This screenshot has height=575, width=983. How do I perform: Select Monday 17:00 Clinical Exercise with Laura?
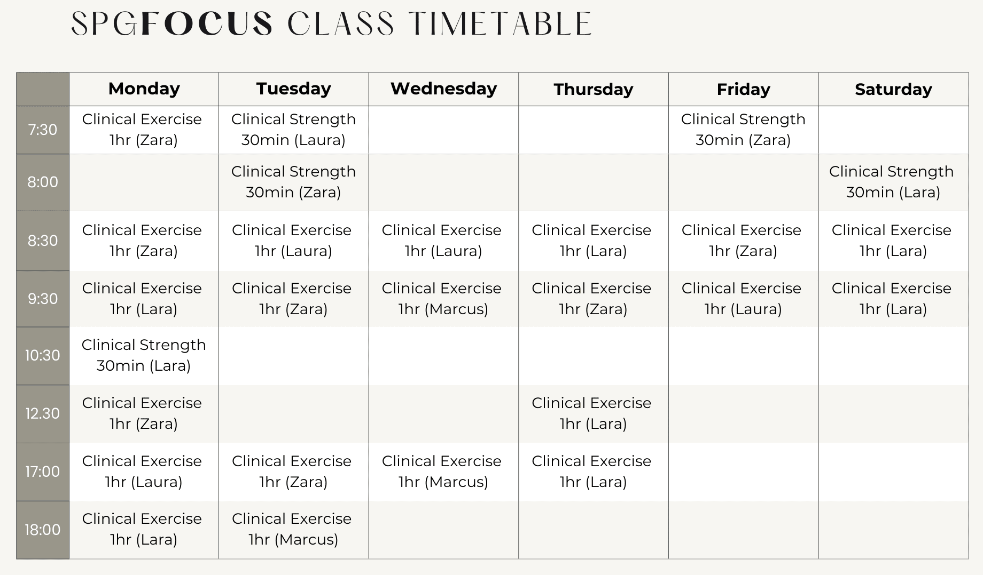(142, 472)
